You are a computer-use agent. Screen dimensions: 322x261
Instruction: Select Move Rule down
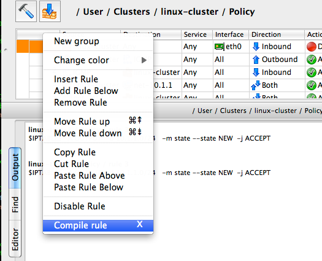98,133
